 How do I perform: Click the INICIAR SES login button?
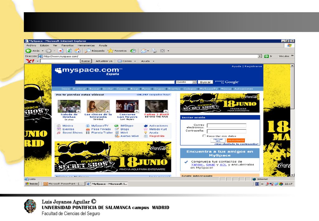point(218,140)
